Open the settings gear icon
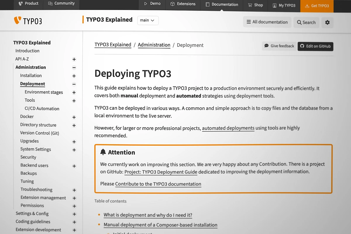This screenshot has height=234, width=351. (327, 22)
